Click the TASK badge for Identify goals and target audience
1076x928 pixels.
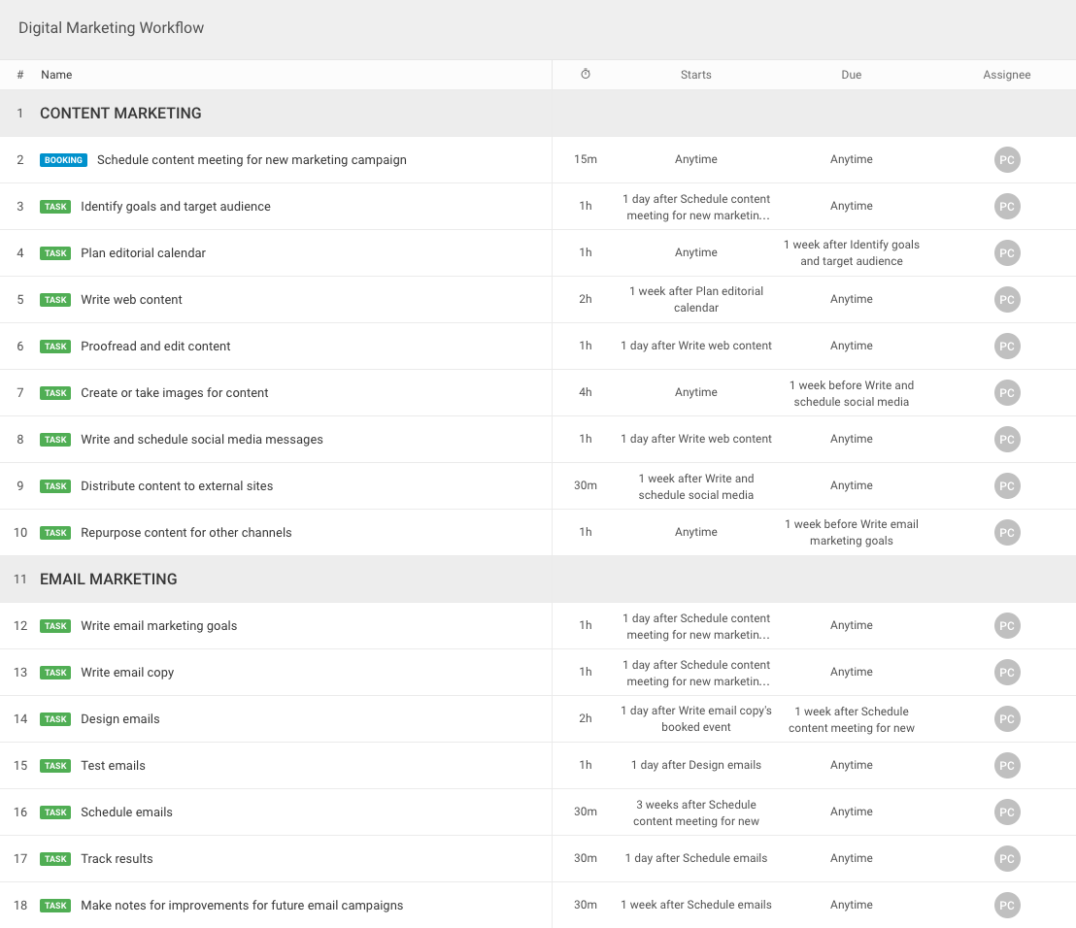(55, 207)
